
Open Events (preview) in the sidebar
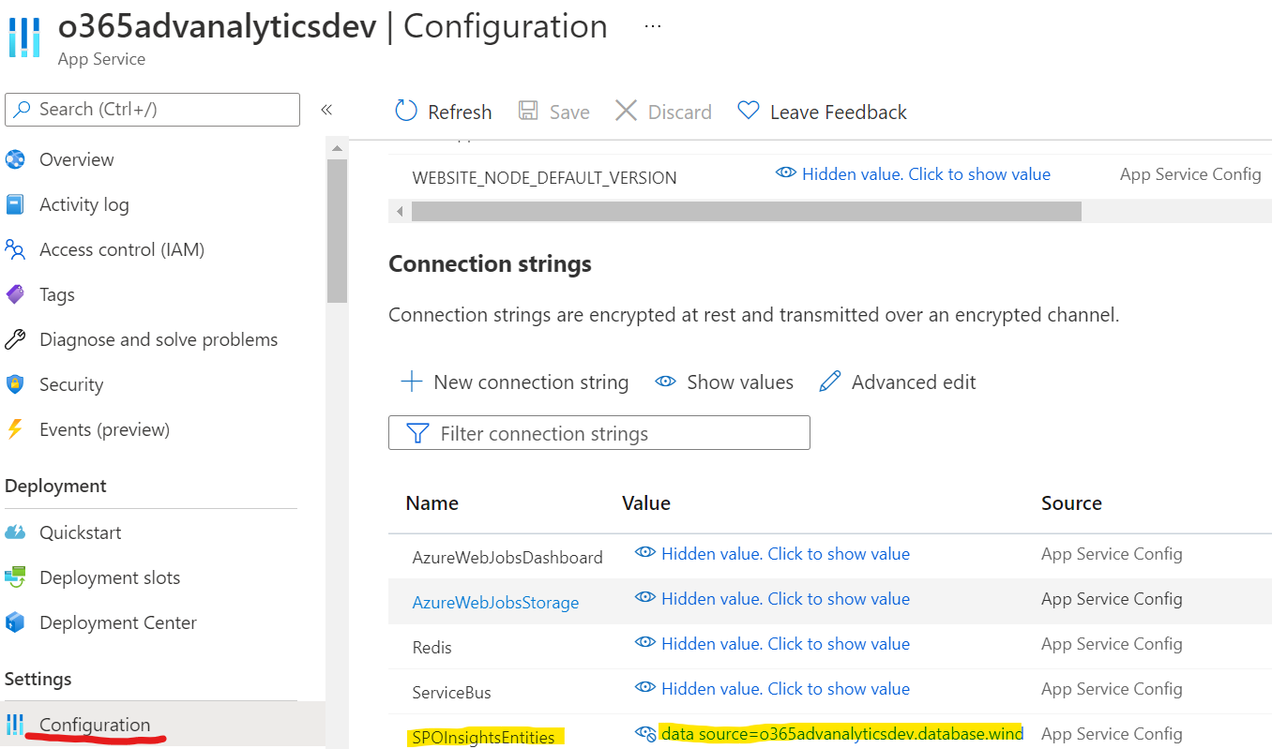105,429
